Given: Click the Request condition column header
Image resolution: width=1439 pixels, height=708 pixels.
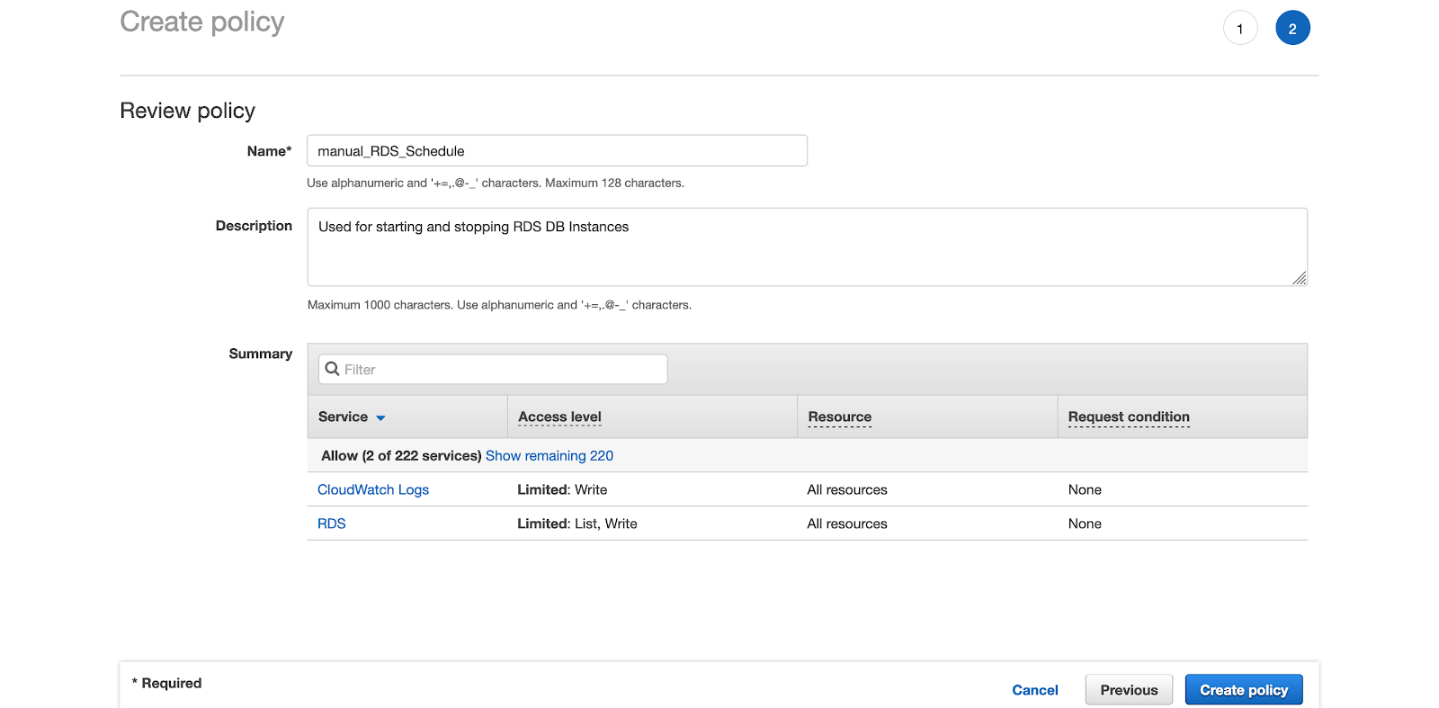Looking at the screenshot, I should tap(1129, 417).
